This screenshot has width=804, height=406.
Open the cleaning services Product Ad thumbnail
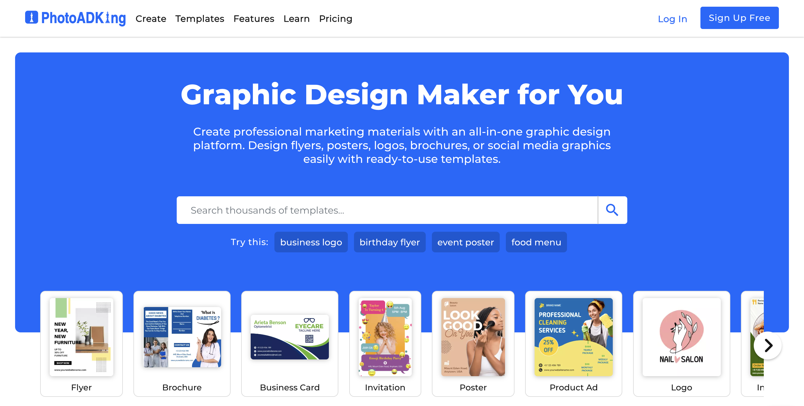[573, 337]
